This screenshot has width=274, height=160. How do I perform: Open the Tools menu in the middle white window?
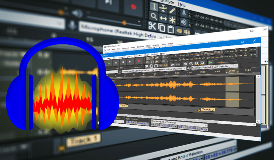point(164,44)
